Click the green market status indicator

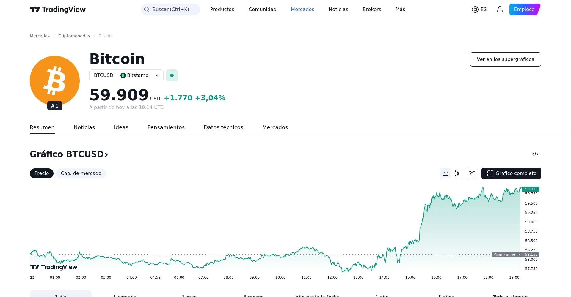(x=172, y=75)
